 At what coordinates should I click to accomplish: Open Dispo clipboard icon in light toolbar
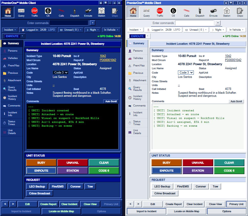coord(240,12)
